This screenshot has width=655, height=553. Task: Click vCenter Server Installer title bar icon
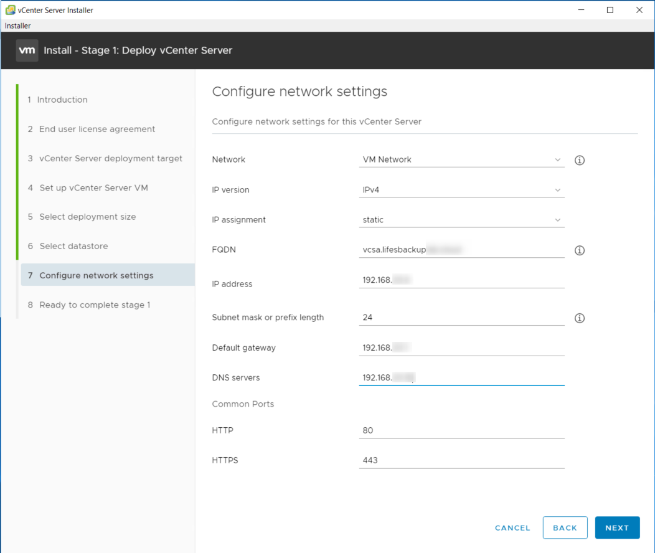tap(10, 10)
